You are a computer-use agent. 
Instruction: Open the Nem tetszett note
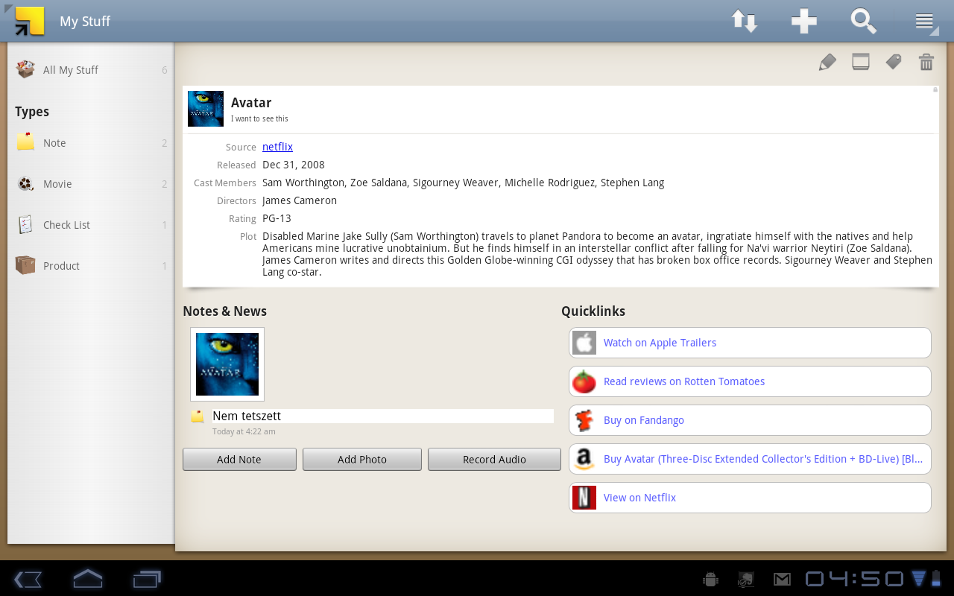click(x=383, y=416)
